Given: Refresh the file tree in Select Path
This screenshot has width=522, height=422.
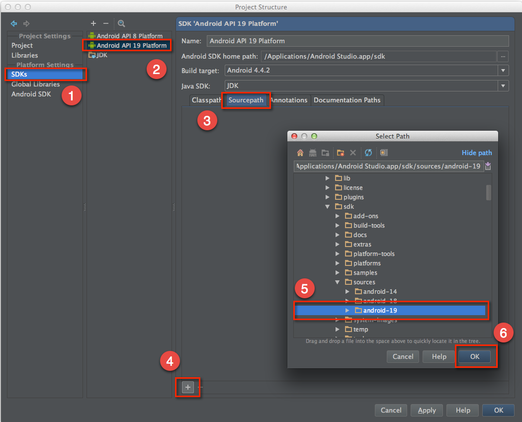Looking at the screenshot, I should (x=368, y=153).
